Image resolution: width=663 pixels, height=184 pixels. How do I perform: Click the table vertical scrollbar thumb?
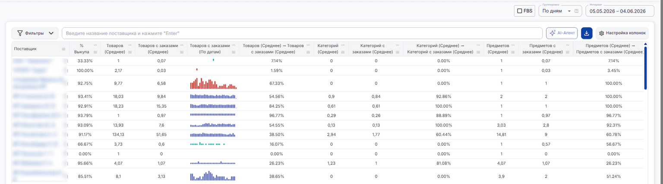point(645,66)
